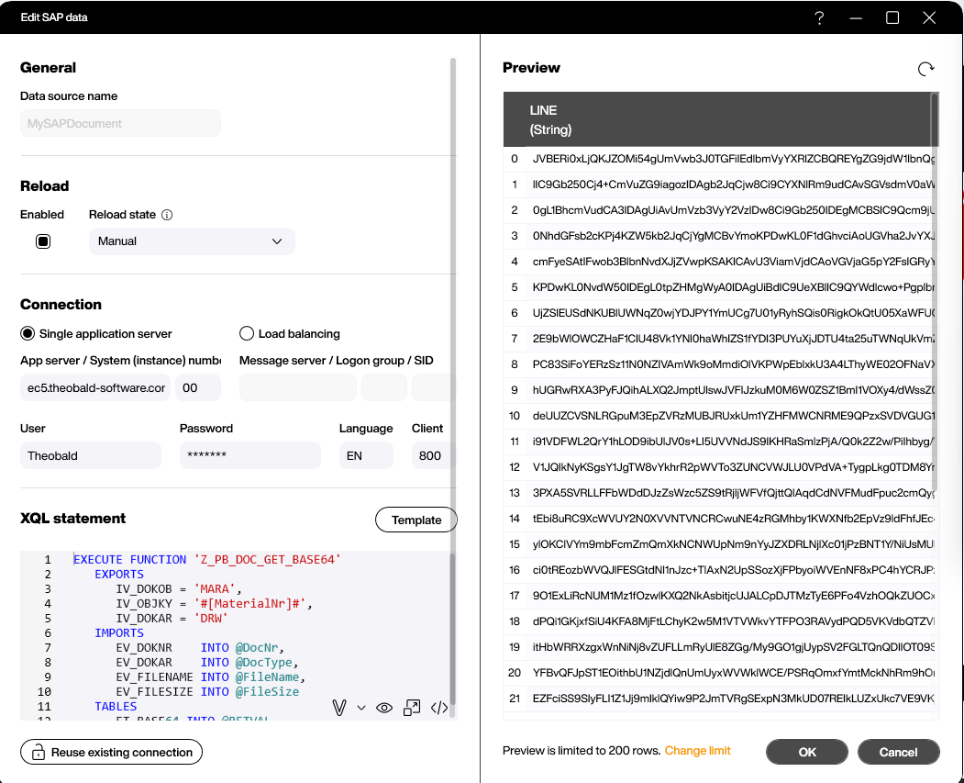964x783 pixels.
Task: Click the XQL editor vertical scrollbar
Action: pyautogui.click(x=453, y=627)
